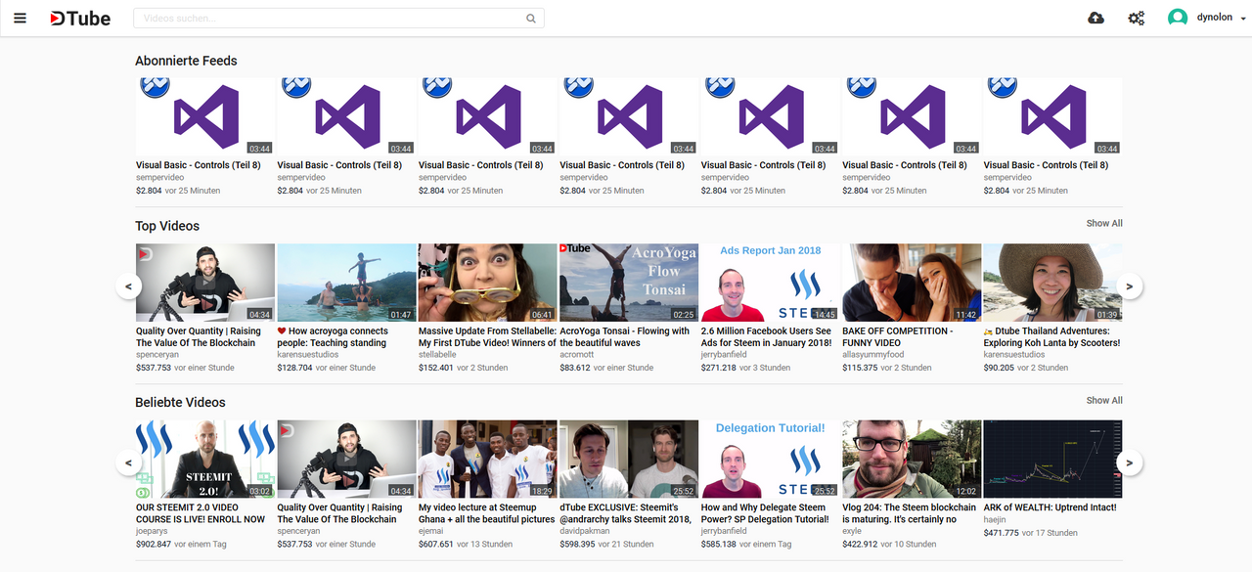
Task: Open the Steemup Ghana lecture thumbnail
Action: coord(487,460)
